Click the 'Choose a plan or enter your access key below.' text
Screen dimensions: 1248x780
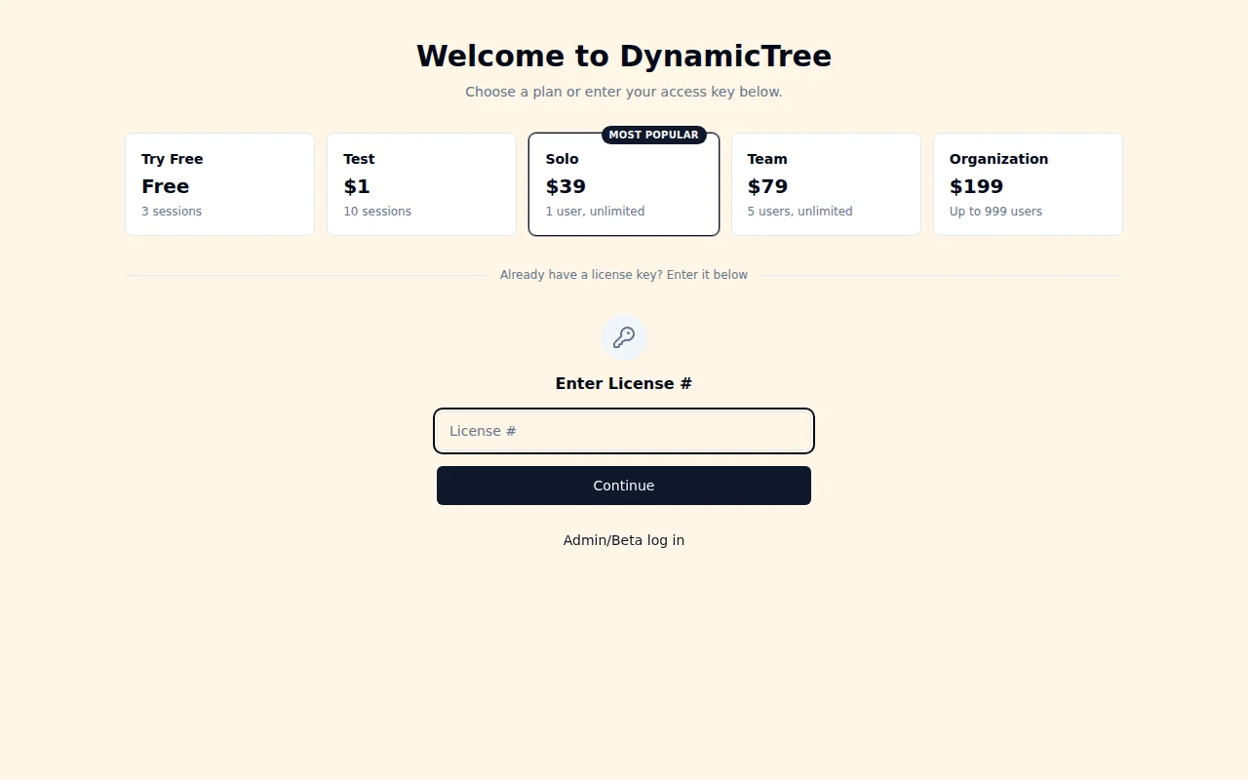(624, 92)
